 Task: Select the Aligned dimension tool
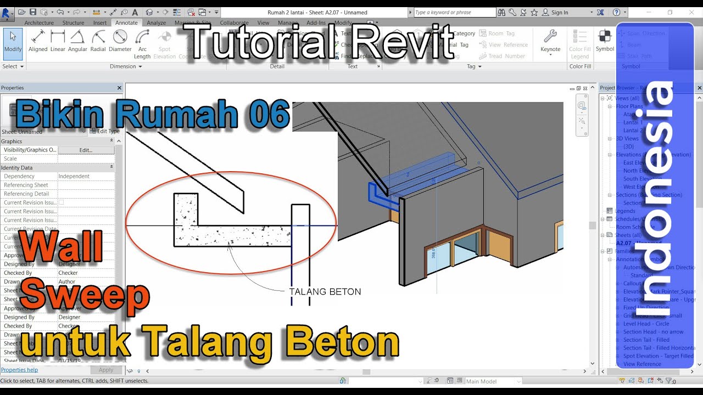(38, 41)
